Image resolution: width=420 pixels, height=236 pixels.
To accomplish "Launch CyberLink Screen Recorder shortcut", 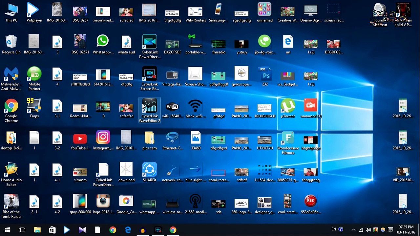I will 150,79.
